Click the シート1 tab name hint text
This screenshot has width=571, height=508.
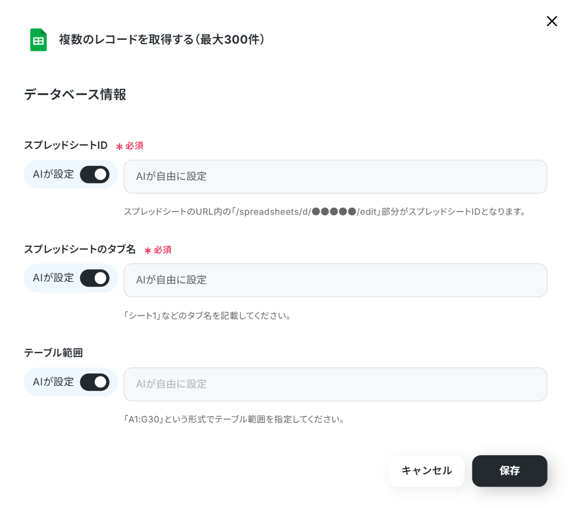point(207,316)
